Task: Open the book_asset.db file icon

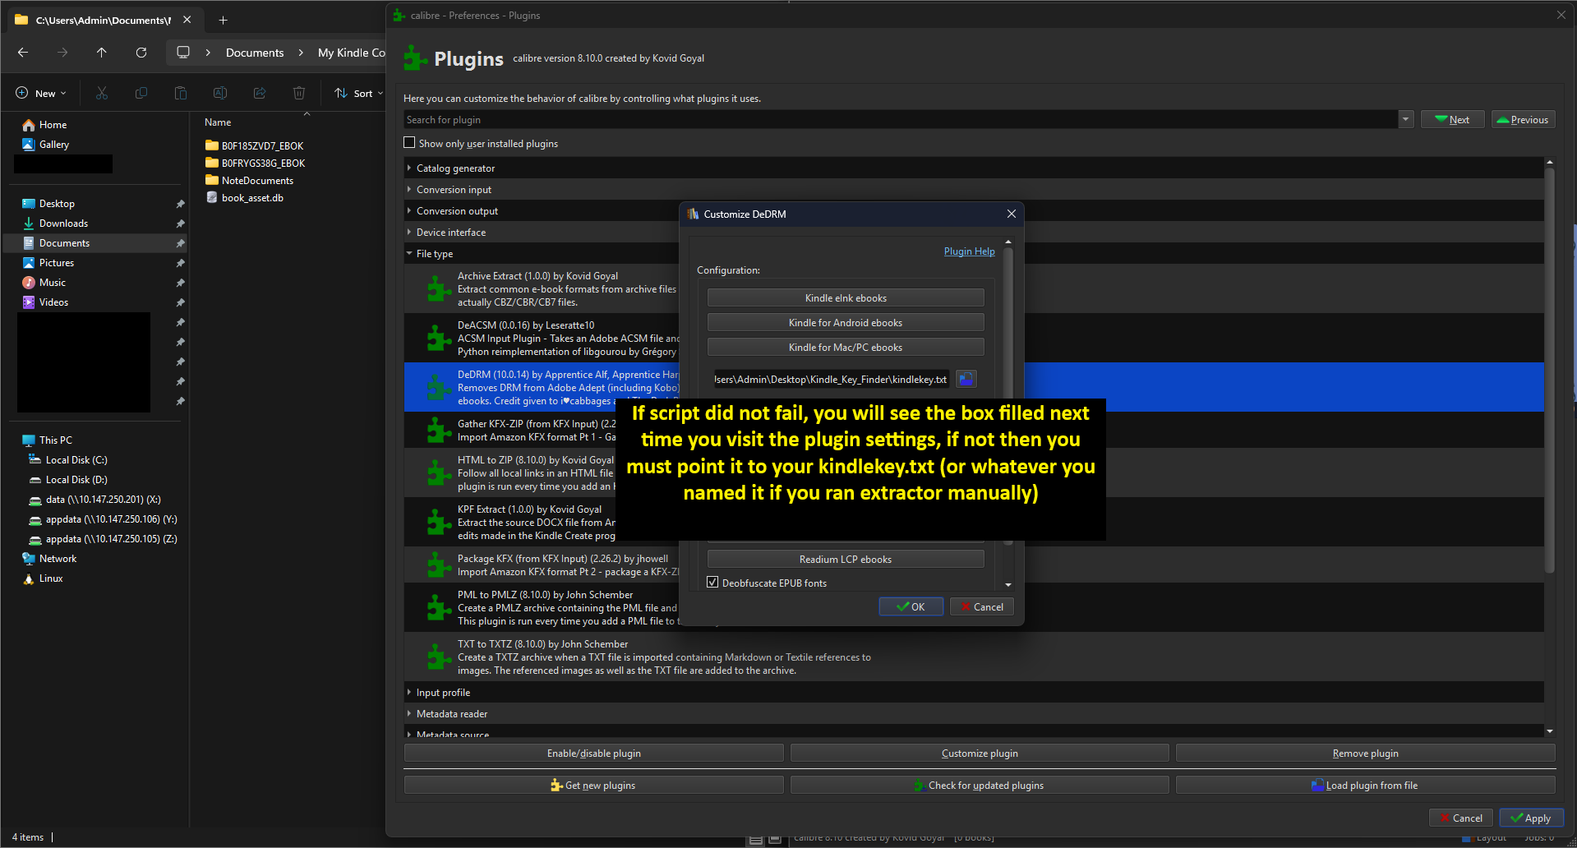Action: click(212, 198)
